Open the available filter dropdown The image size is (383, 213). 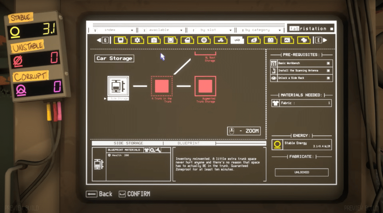coord(162,30)
